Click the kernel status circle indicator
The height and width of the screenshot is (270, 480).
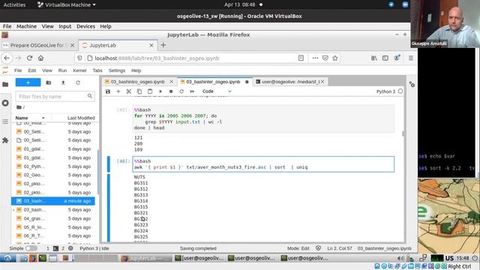(x=400, y=91)
